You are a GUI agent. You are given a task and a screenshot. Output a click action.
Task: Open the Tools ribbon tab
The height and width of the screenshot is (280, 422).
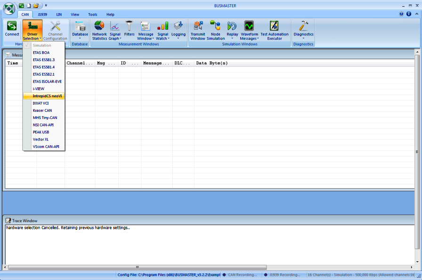[93, 15]
